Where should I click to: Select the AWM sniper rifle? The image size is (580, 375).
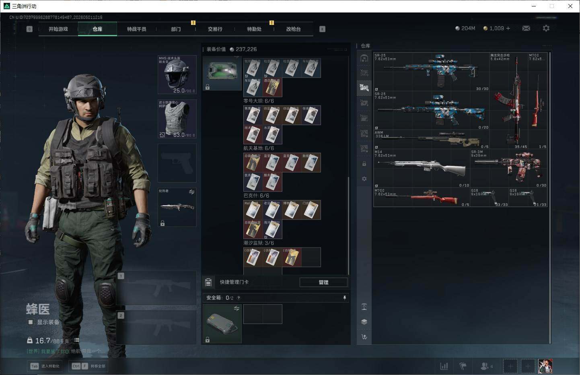coord(432,139)
